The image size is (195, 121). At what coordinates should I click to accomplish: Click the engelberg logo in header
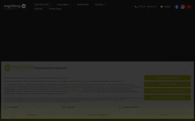pyautogui.click(x=15, y=6)
